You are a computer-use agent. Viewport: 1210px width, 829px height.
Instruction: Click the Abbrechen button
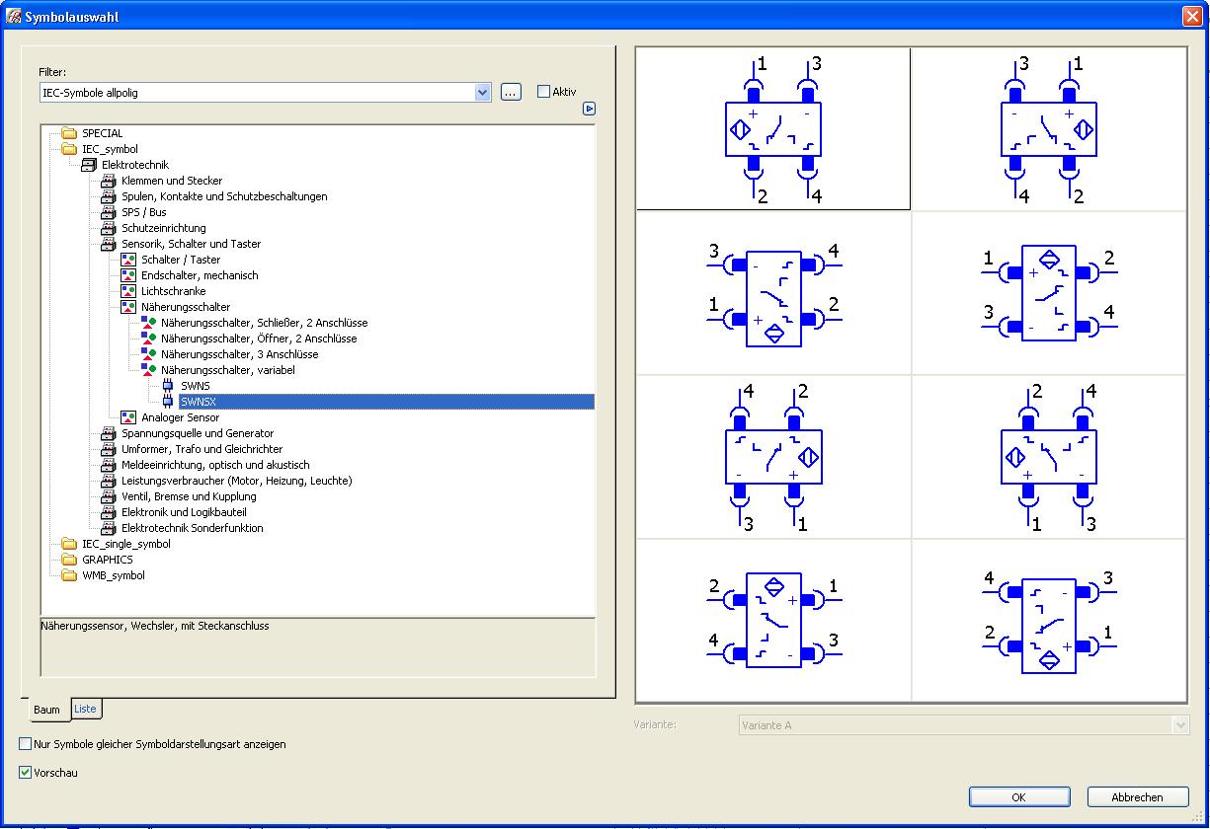coord(1137,797)
